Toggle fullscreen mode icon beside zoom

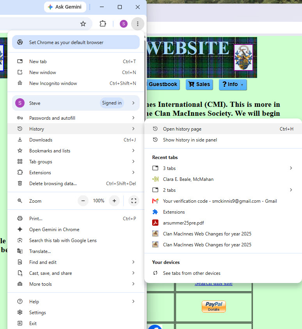click(134, 201)
